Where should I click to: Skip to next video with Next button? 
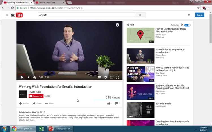click(x=29, y=77)
